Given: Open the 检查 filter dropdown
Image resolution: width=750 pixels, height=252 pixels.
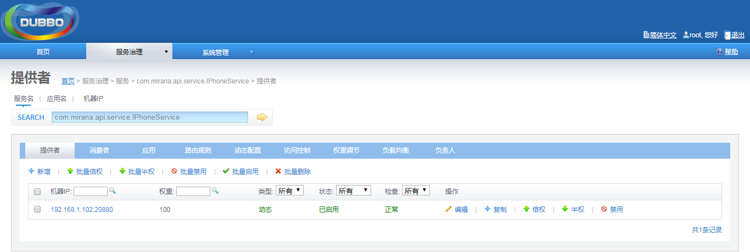Looking at the screenshot, I should click(x=416, y=191).
